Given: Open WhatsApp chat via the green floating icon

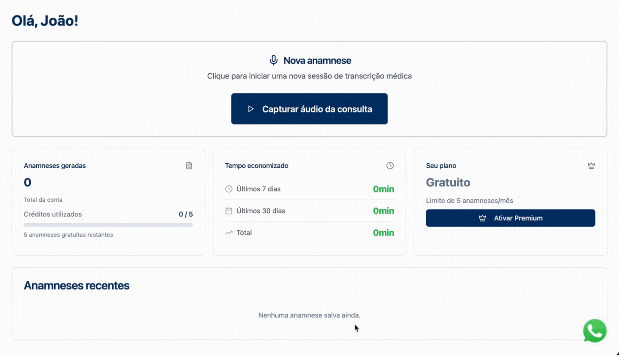Looking at the screenshot, I should [594, 331].
